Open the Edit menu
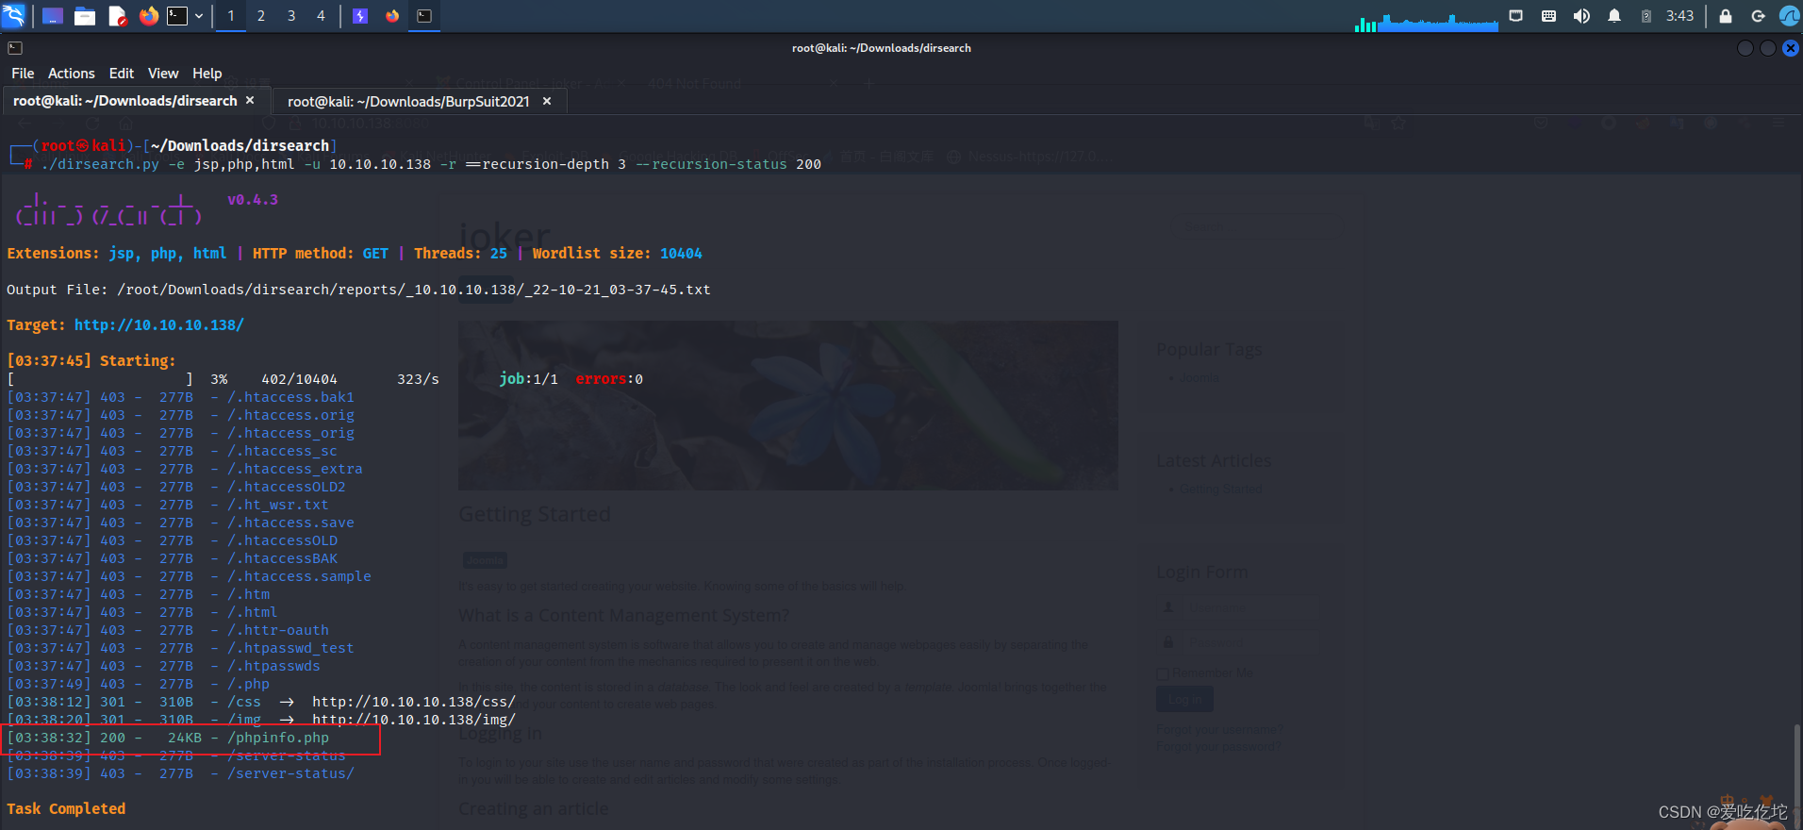This screenshot has width=1803, height=830. 122,74
